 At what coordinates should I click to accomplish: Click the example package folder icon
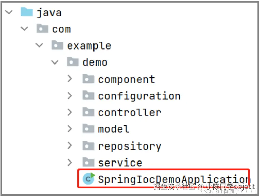click(57, 45)
